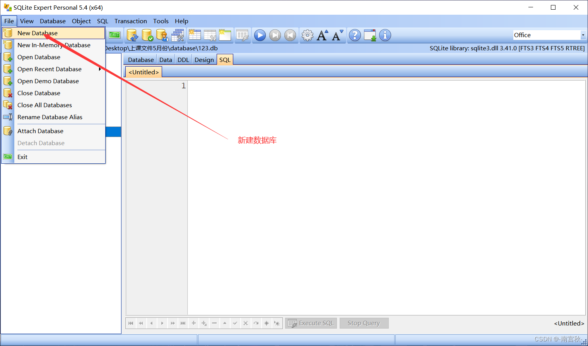
Task: Click the Information toolbar icon
Action: point(385,35)
